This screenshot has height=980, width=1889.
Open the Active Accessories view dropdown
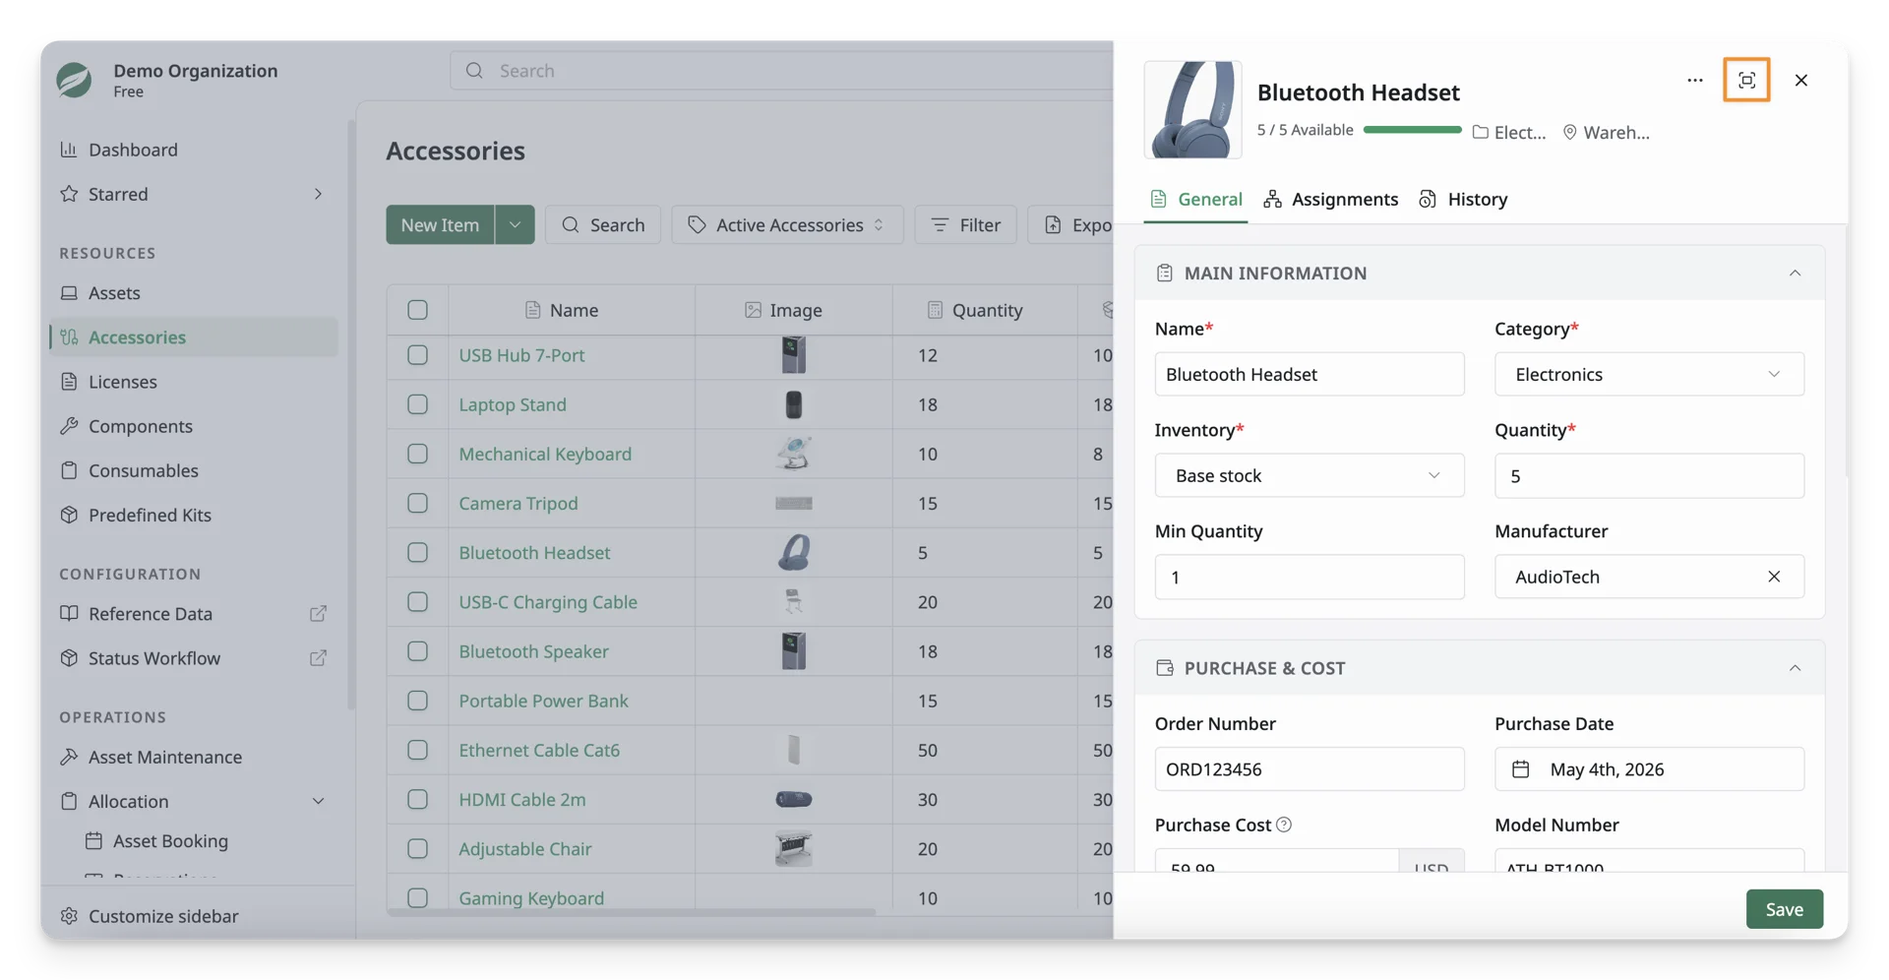[x=787, y=224]
